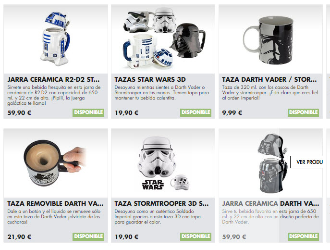
Task: Open the TAZAS STAR WARS 3D title
Action: coord(150,79)
